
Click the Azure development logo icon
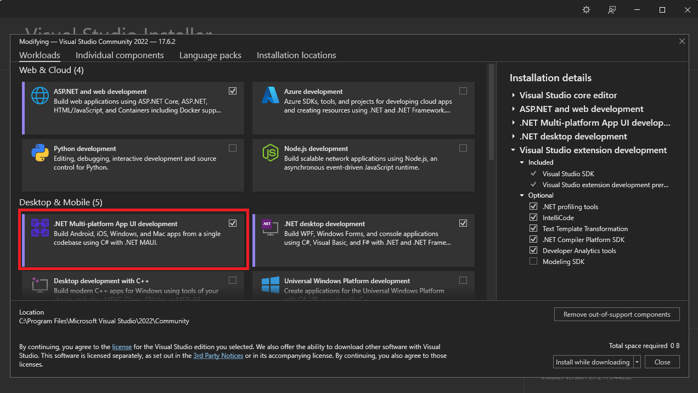pyautogui.click(x=271, y=96)
